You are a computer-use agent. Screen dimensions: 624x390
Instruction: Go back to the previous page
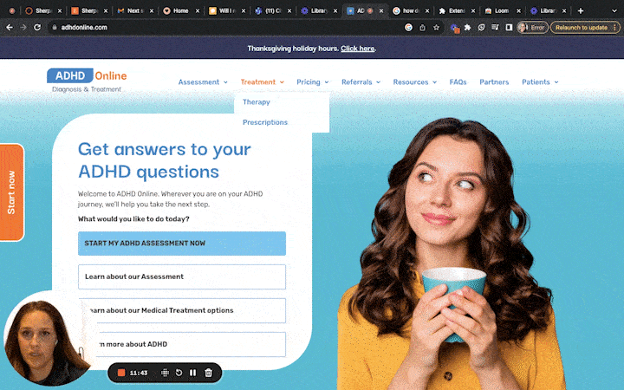[10, 28]
